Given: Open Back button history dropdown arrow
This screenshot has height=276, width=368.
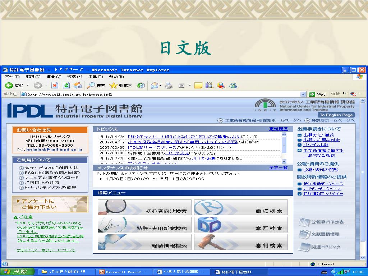Looking at the screenshot, I should click(28, 86).
